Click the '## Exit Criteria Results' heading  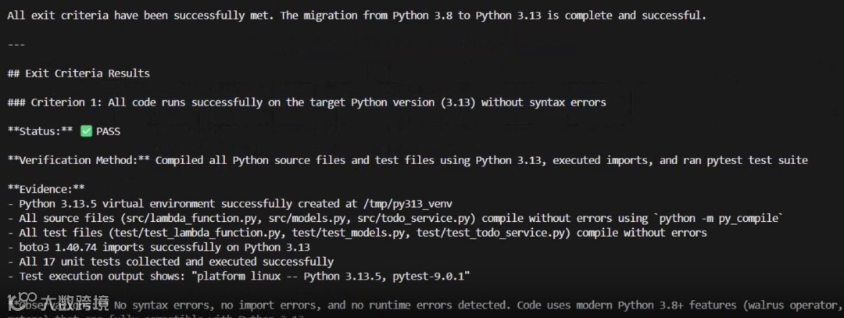point(79,73)
